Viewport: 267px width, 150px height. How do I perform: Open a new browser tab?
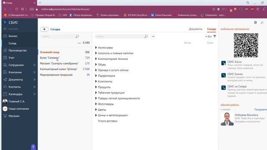[x=40, y=3]
